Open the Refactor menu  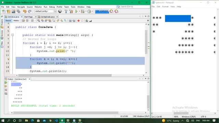point(38,7)
